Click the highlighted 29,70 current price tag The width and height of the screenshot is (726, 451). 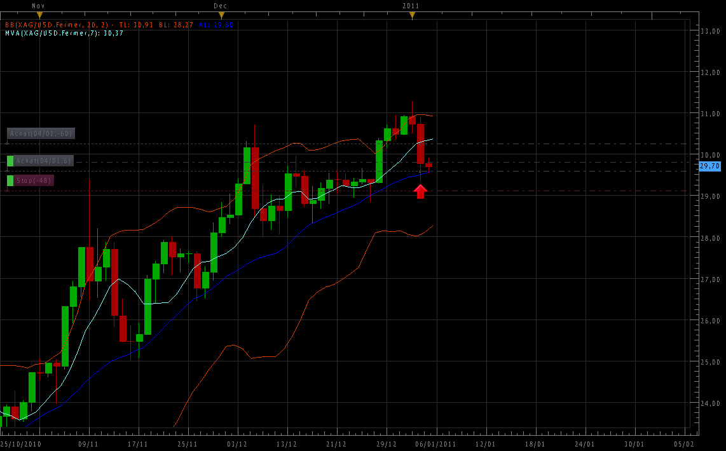point(708,166)
